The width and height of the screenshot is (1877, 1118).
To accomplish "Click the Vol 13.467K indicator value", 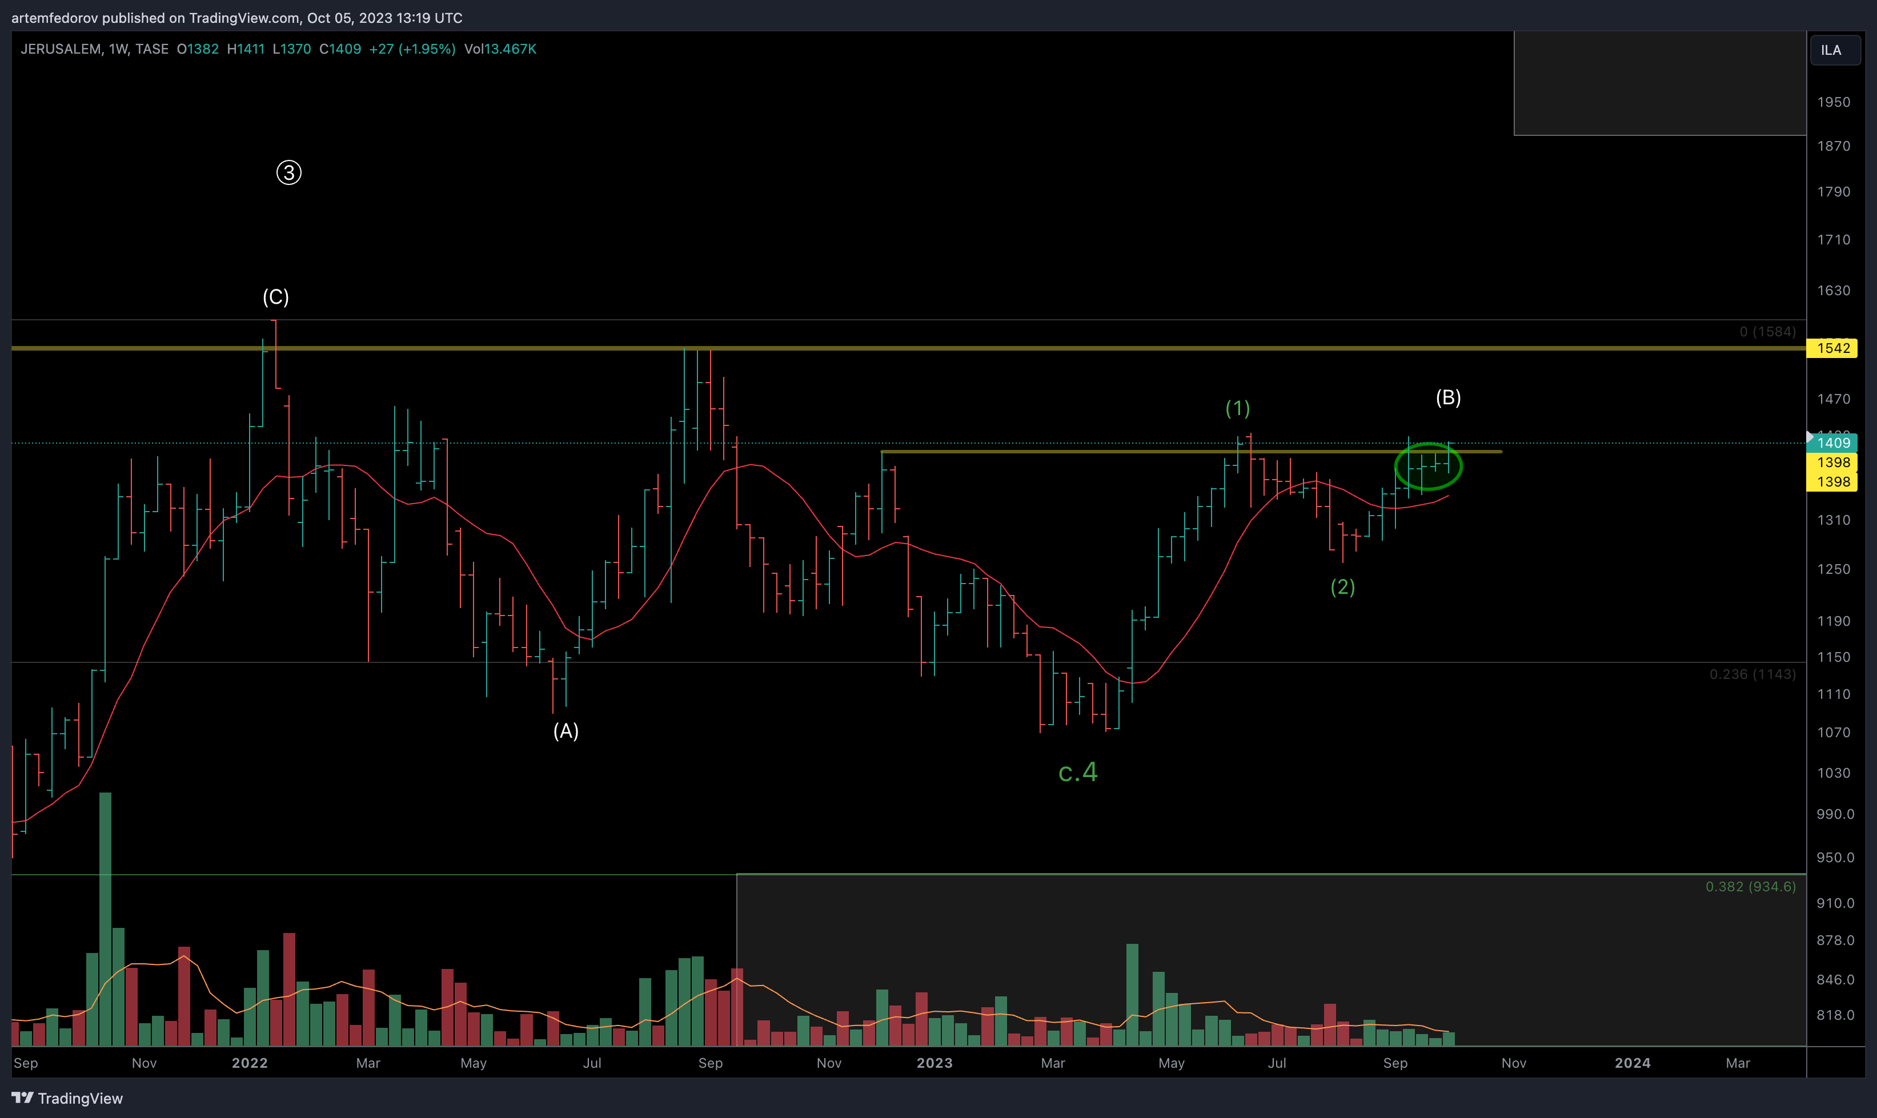I will [x=500, y=49].
